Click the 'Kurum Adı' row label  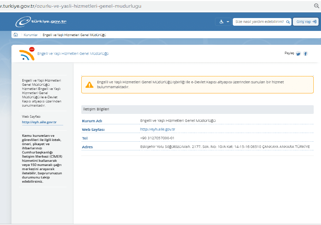pos(92,121)
